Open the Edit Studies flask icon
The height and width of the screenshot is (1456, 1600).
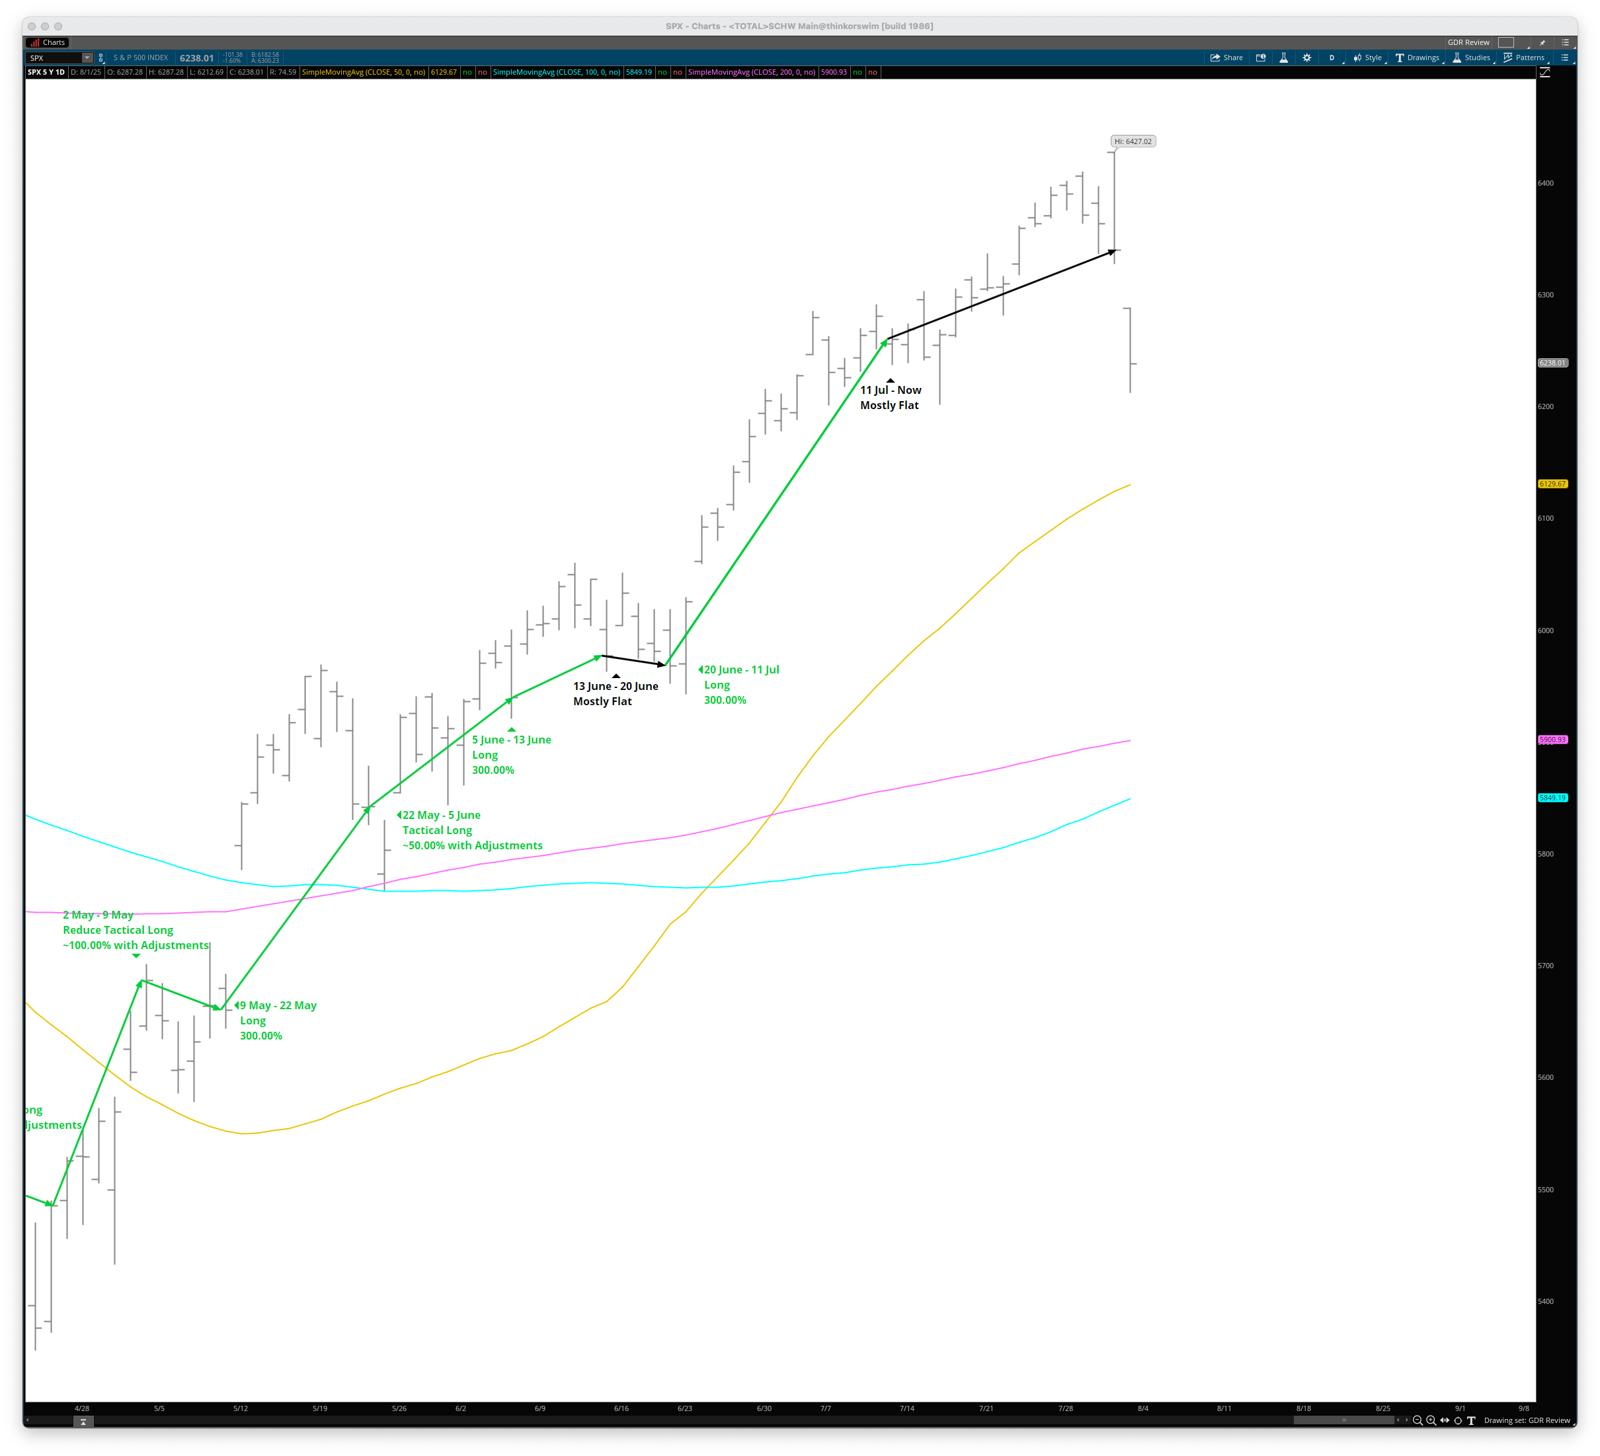(1283, 58)
